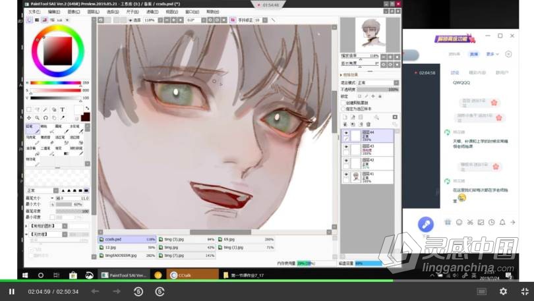Screen dimensions: 534x301
Task: Switch to the 12.jpg document tab
Action: [x=127, y=248]
